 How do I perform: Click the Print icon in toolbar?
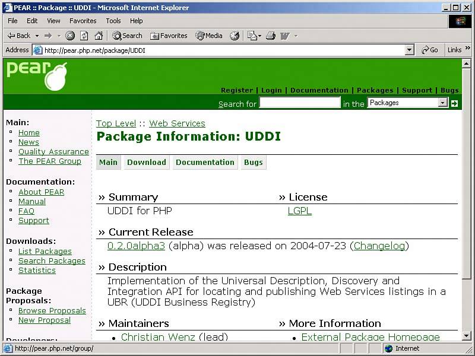click(271, 36)
